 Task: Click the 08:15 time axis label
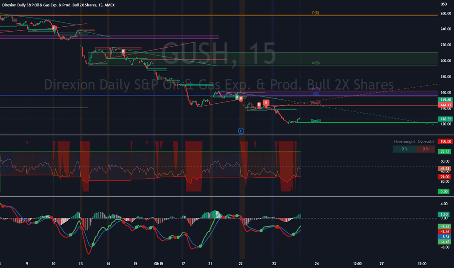click(158, 264)
